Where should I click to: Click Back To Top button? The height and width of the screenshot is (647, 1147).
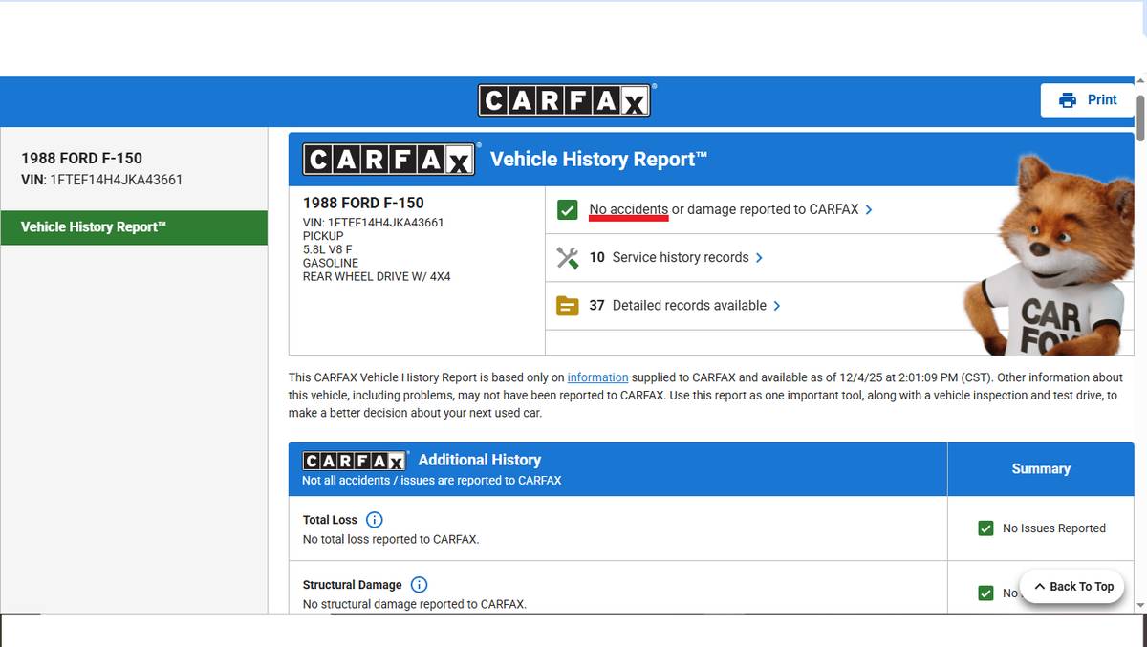pos(1072,587)
